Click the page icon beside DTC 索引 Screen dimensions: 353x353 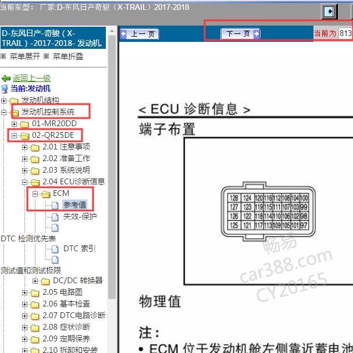click(x=55, y=249)
